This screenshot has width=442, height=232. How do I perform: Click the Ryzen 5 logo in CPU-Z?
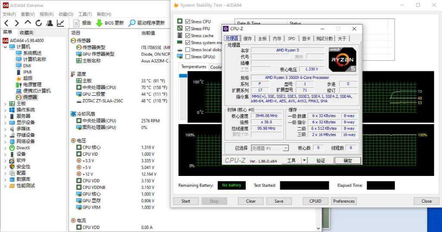(x=342, y=60)
